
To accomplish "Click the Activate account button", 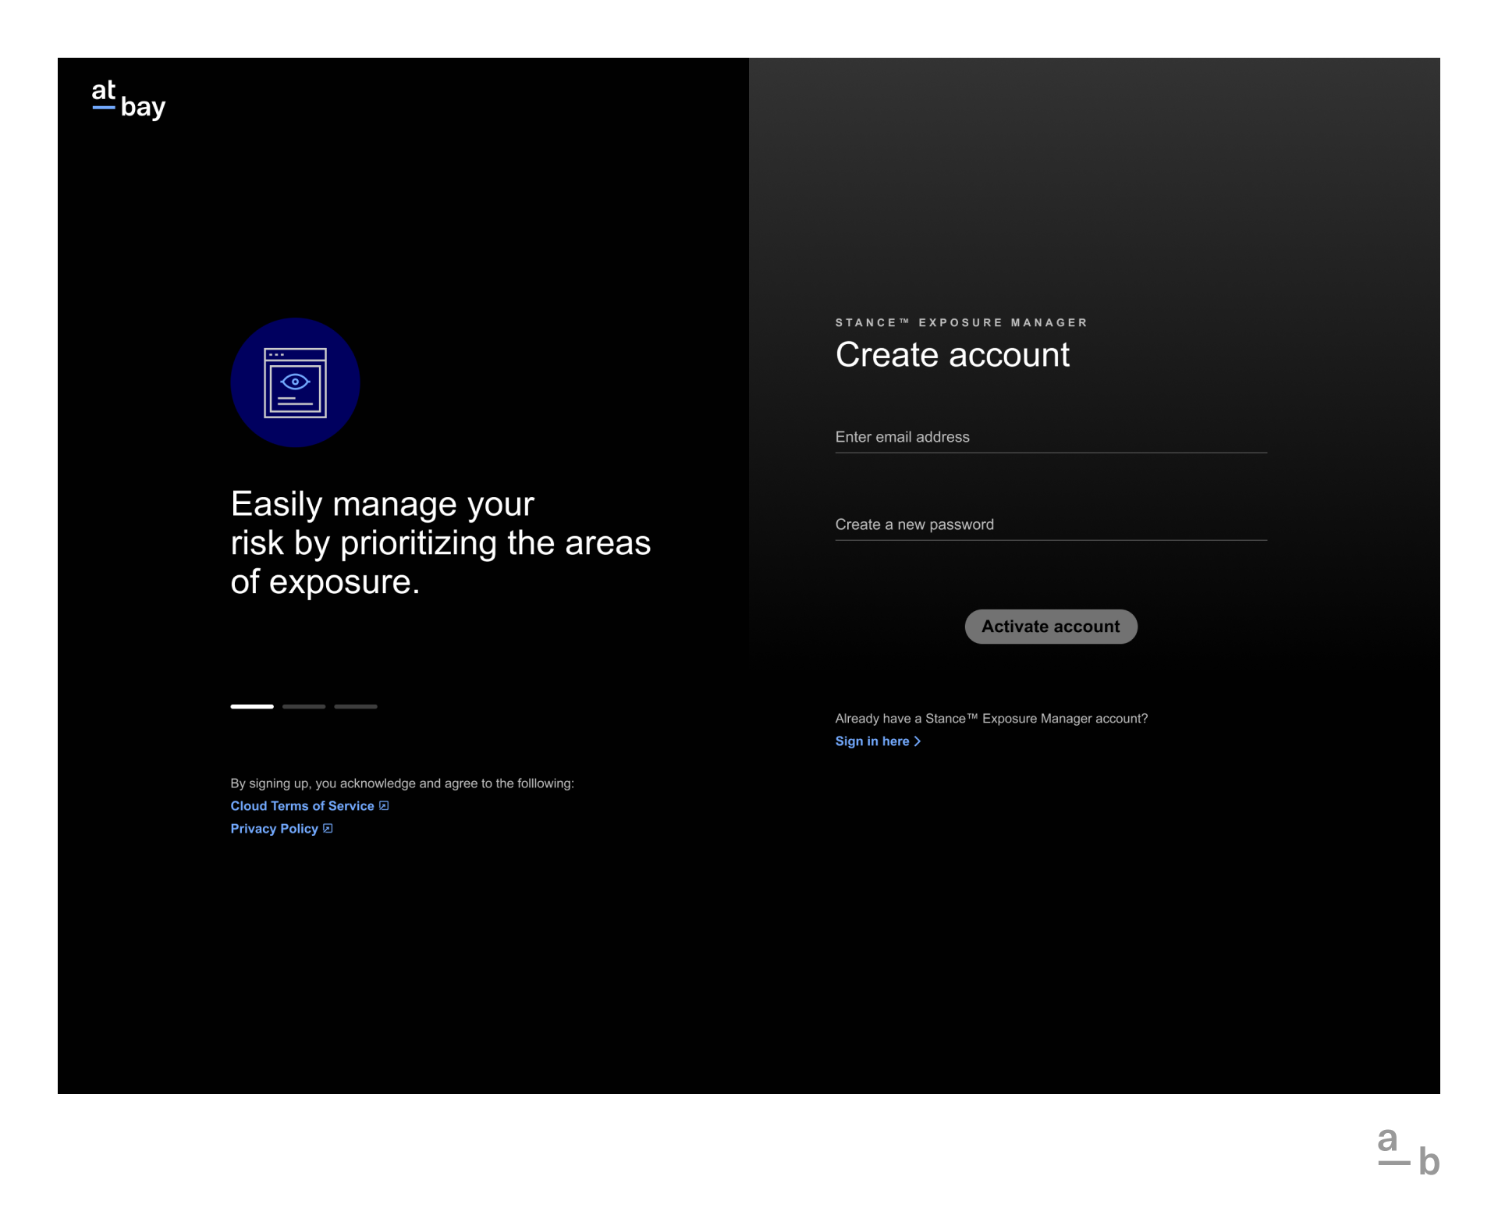I will (1051, 627).
